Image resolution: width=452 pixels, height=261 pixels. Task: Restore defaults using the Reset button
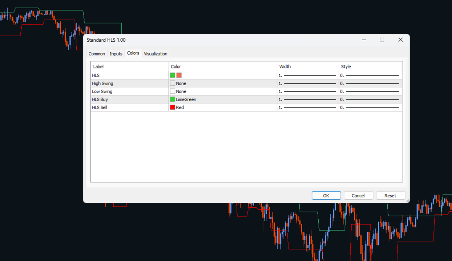pos(390,195)
